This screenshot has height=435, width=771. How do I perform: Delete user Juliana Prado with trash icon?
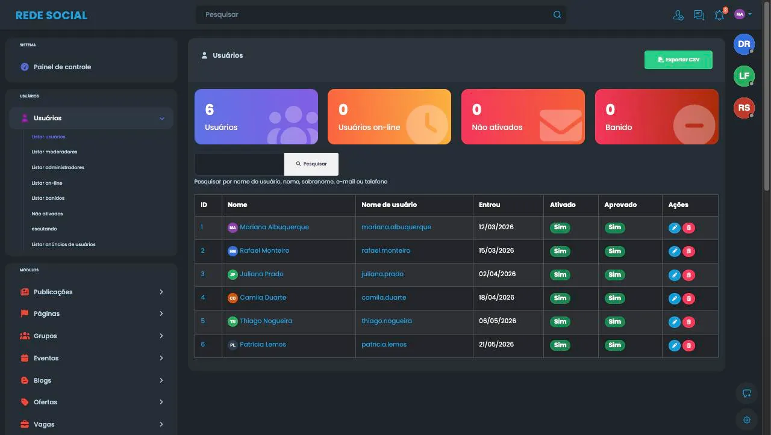689,275
